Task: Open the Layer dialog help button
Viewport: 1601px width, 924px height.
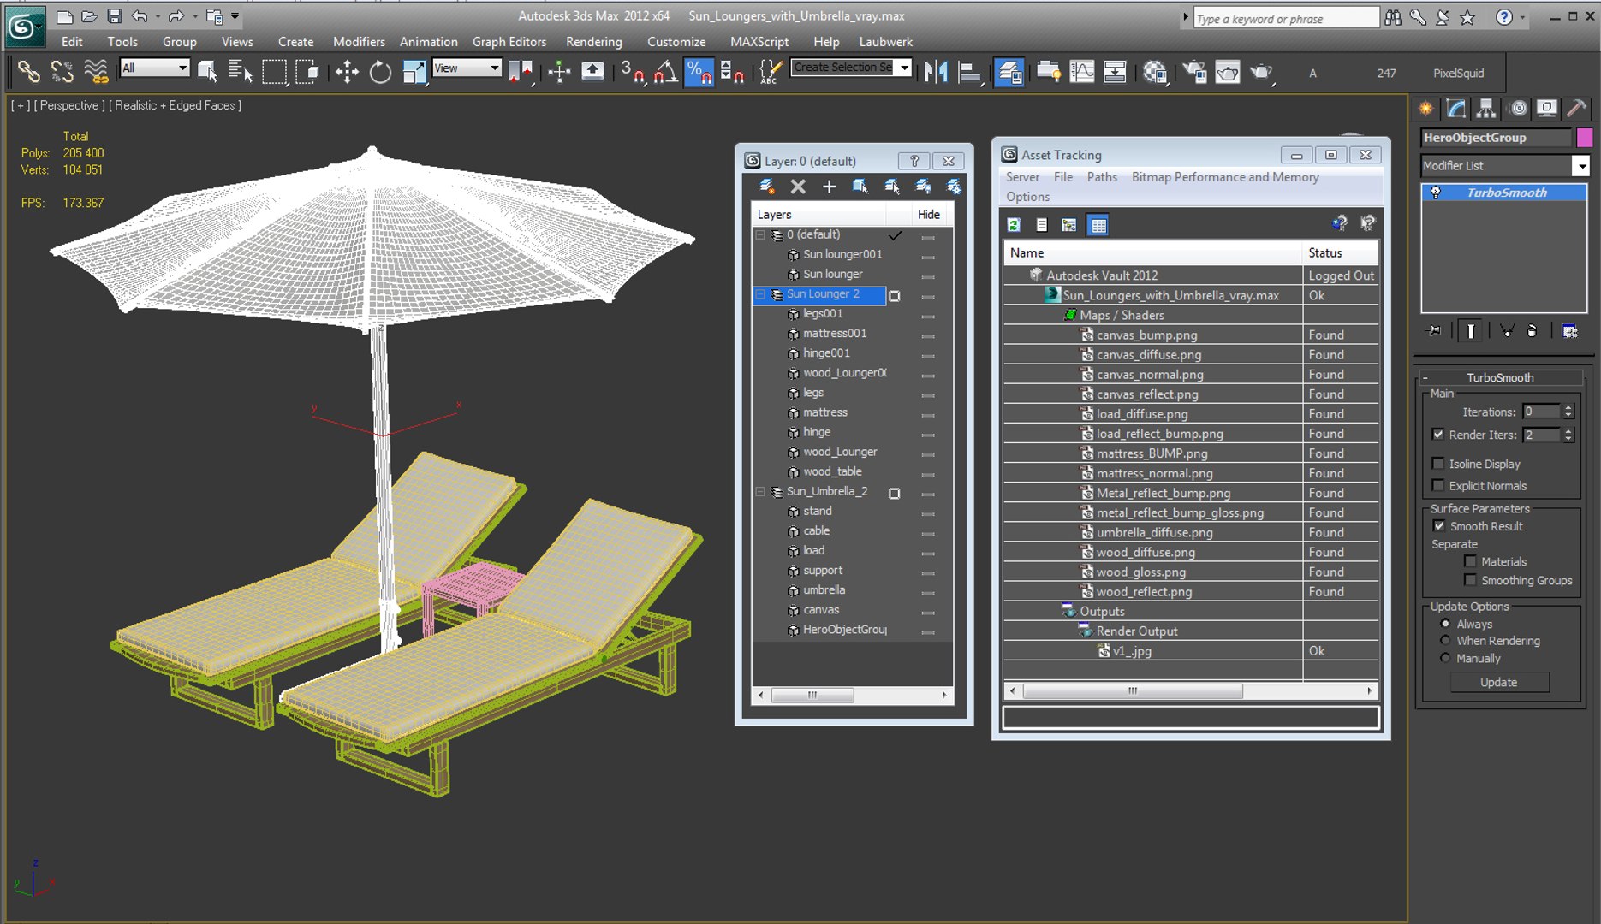Action: [914, 161]
